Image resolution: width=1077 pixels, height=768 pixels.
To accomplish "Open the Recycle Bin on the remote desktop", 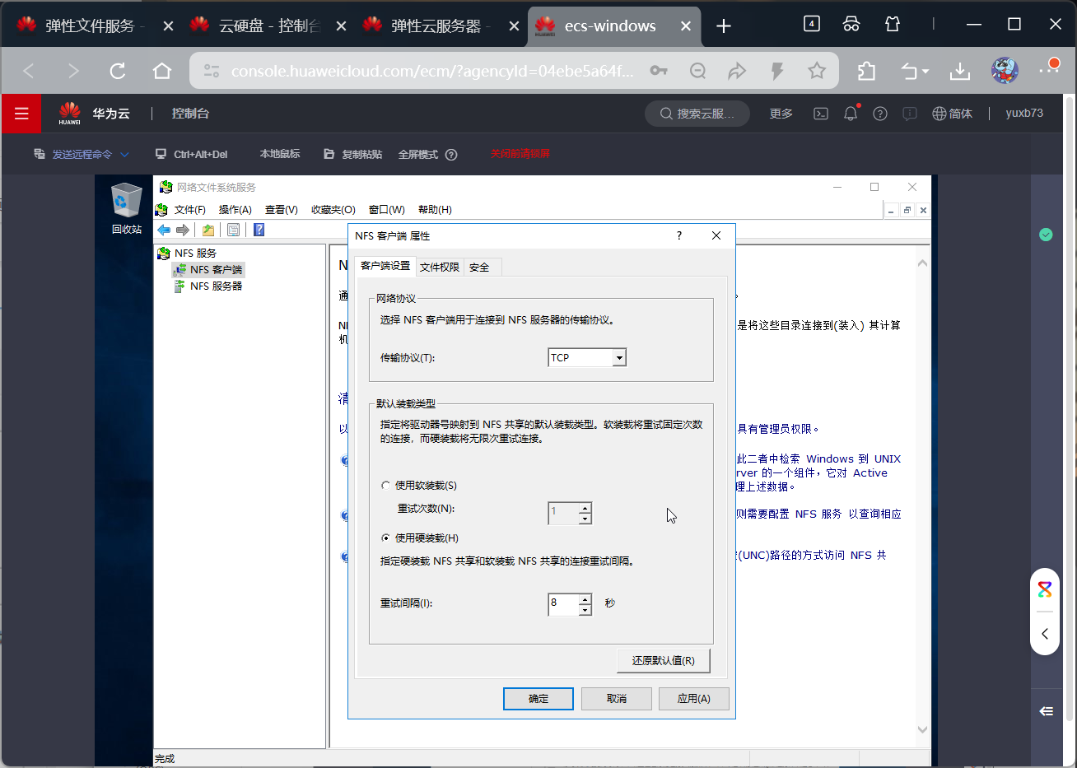I will [127, 208].
